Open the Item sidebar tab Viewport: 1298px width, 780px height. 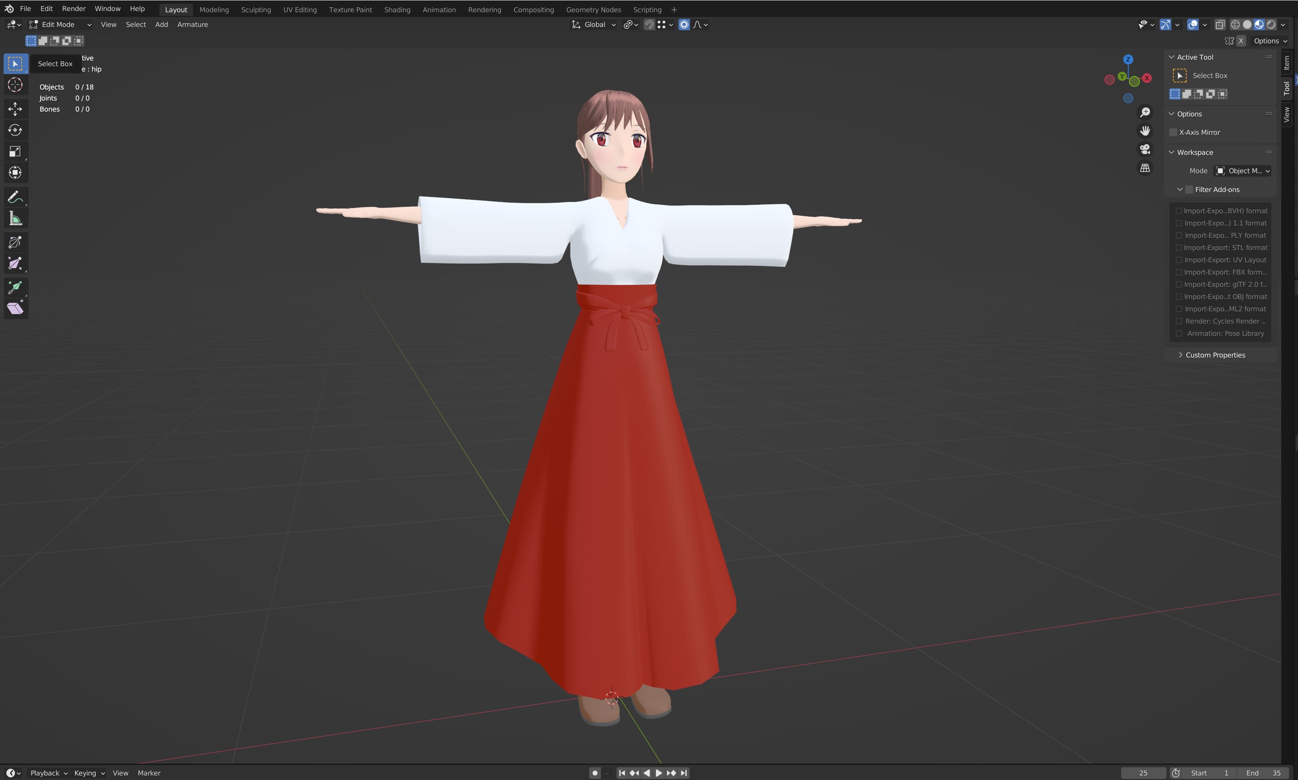point(1287,63)
